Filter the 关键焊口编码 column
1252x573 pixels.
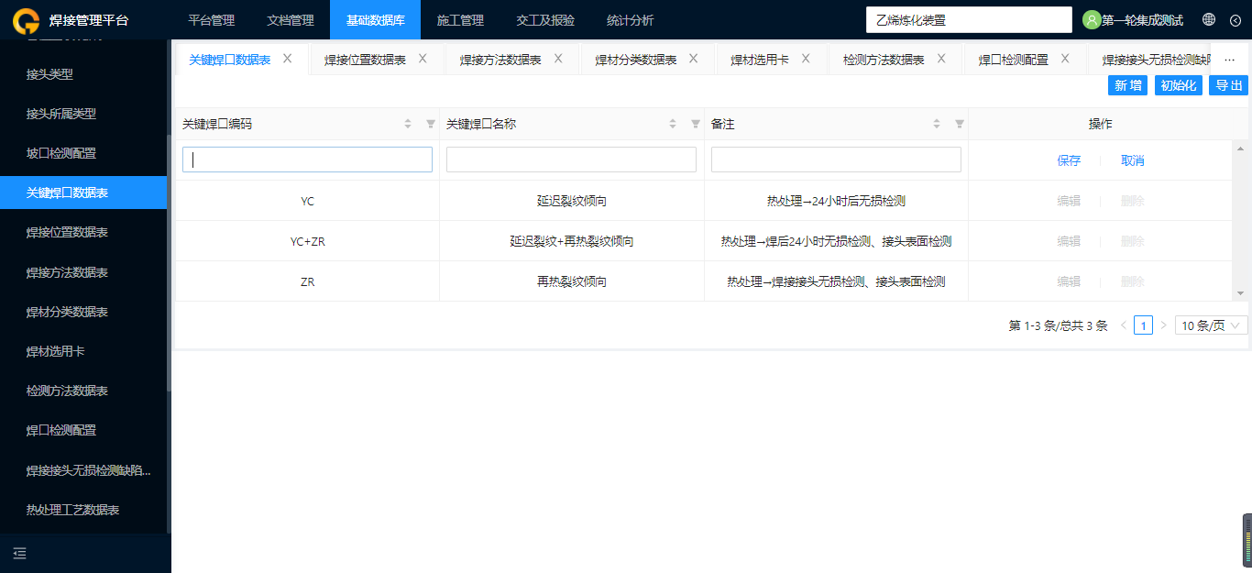(431, 124)
